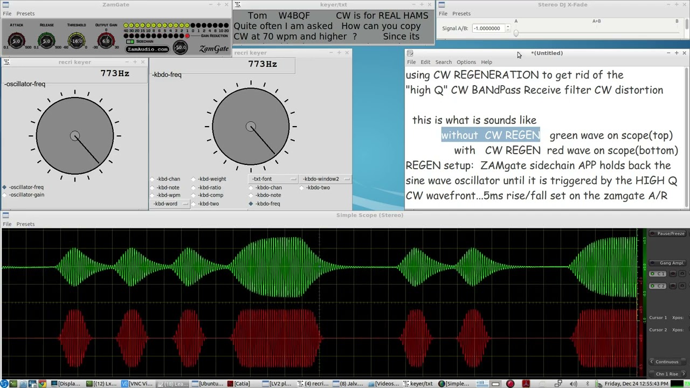Click the Signal A/B spinner arrows
Screen dimensions: 690x388
click(508, 28)
